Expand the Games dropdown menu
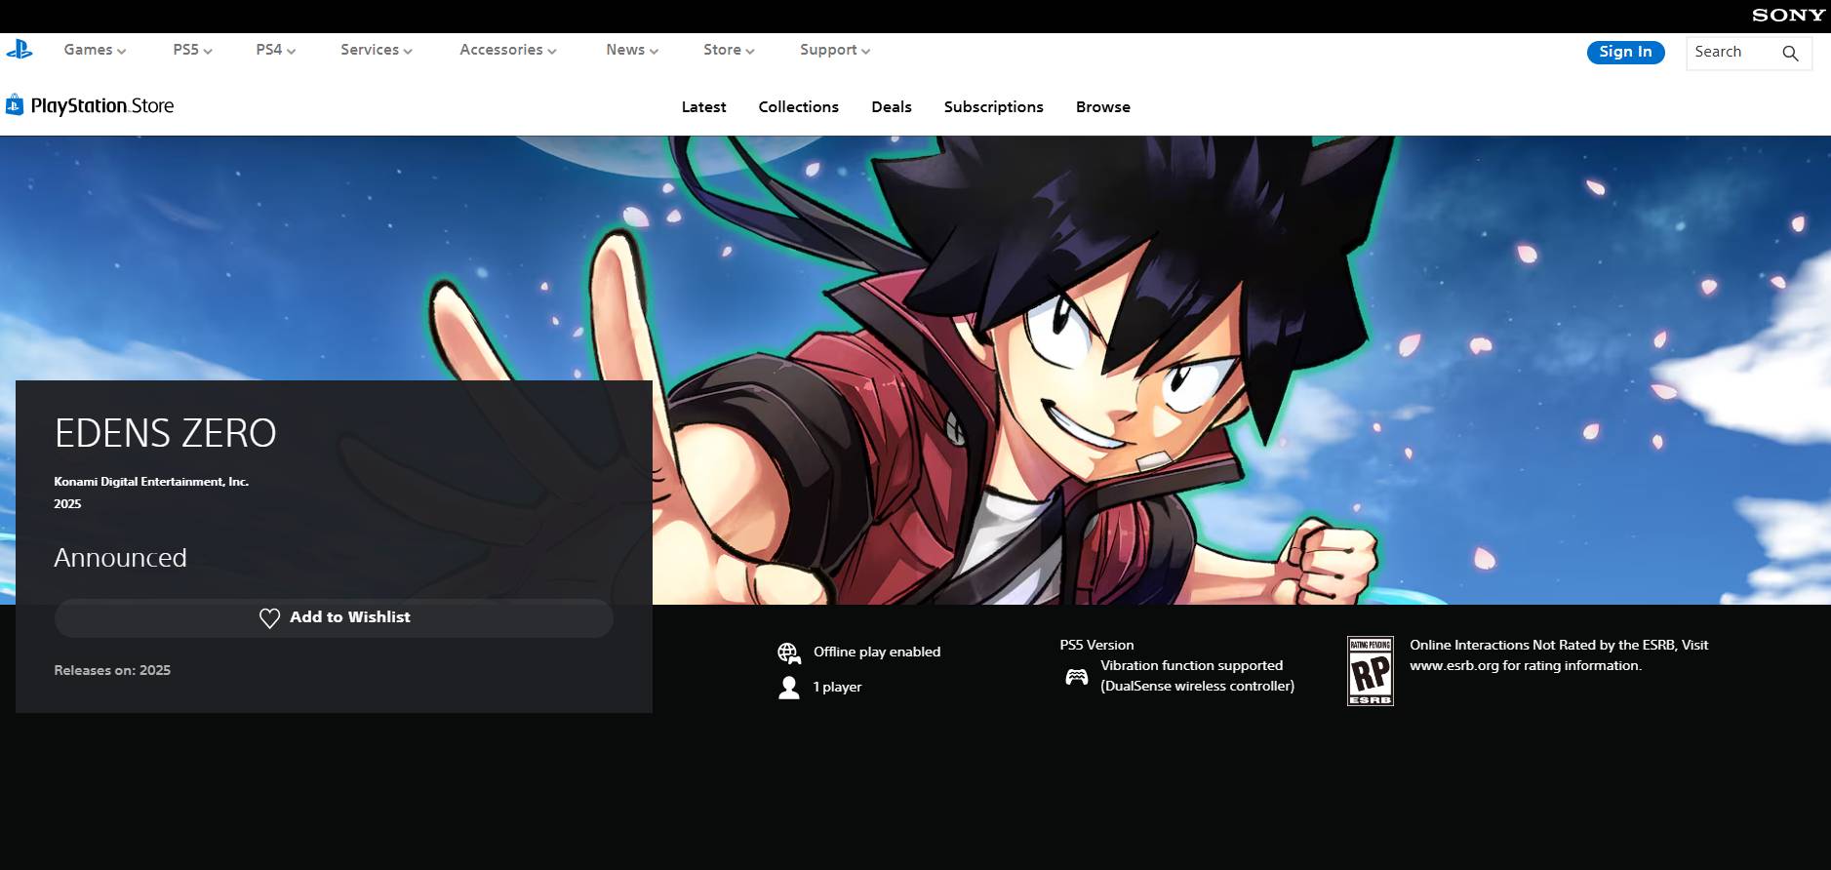This screenshot has height=870, width=1831. 95,50
